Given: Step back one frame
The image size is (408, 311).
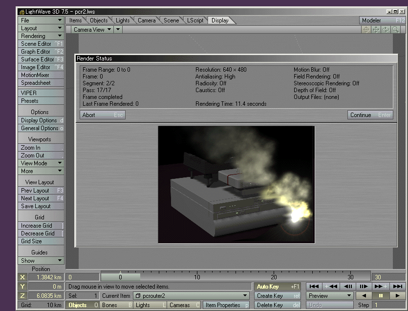Looking at the screenshot, I should click(x=347, y=287).
